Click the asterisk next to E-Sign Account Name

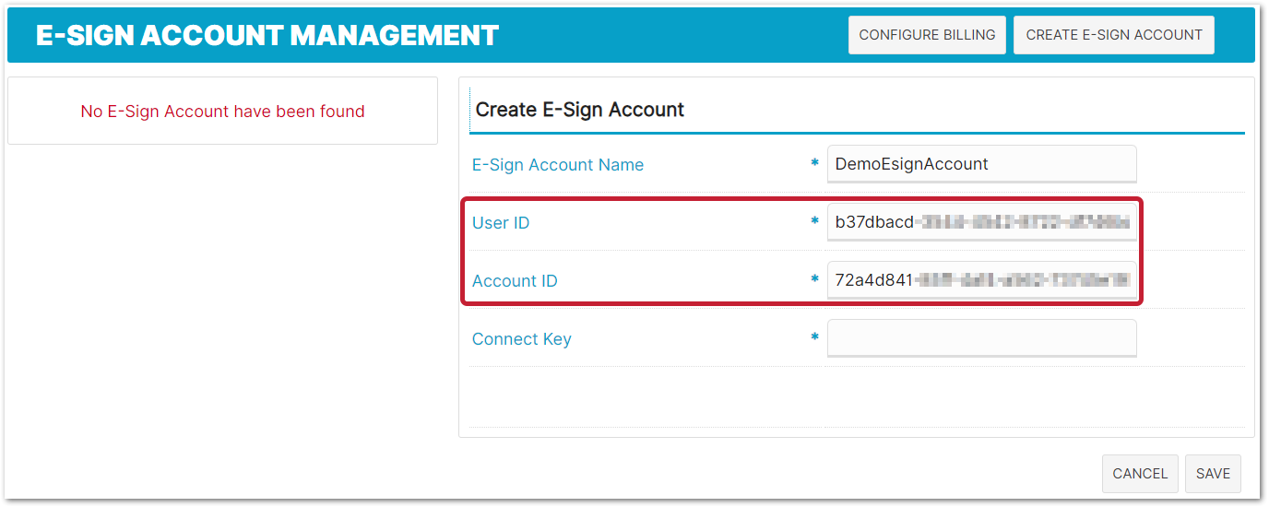click(x=814, y=164)
